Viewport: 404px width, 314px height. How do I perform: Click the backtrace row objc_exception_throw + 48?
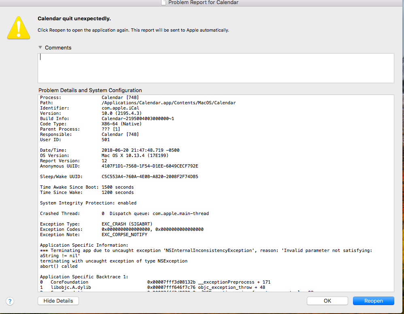point(153,287)
